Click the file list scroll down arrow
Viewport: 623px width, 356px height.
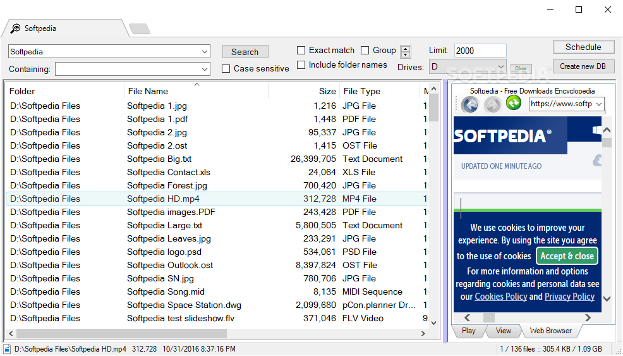(434, 322)
